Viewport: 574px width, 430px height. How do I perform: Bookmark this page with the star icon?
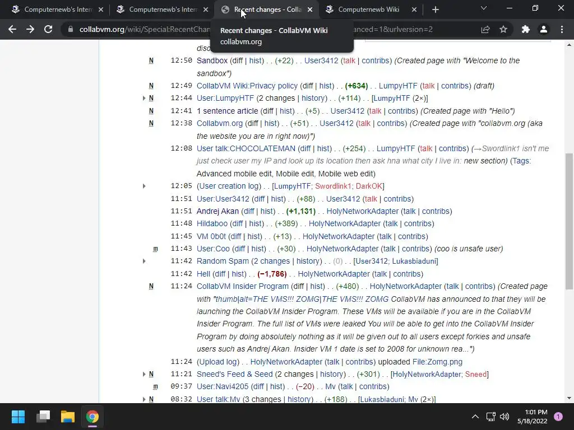point(503,29)
